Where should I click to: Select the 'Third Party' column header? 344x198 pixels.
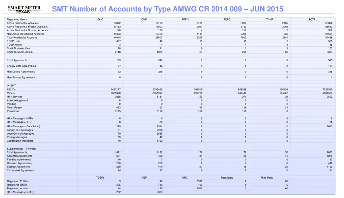(x=267, y=178)
